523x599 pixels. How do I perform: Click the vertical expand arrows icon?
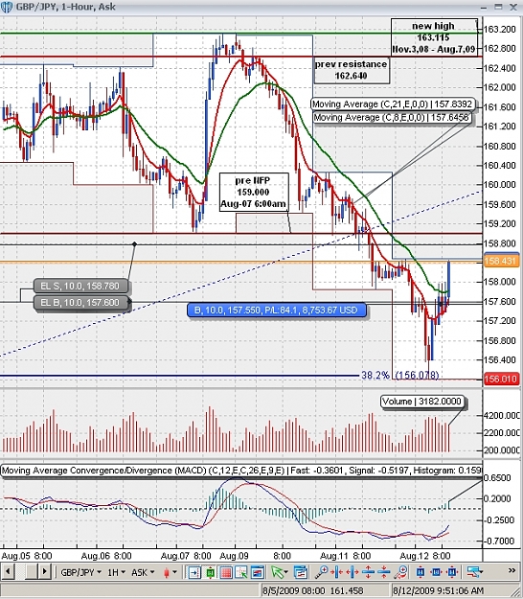(369, 572)
